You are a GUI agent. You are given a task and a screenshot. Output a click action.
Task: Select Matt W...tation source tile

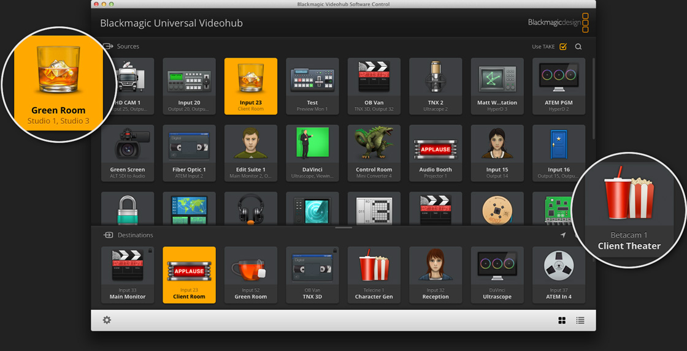tap(497, 86)
